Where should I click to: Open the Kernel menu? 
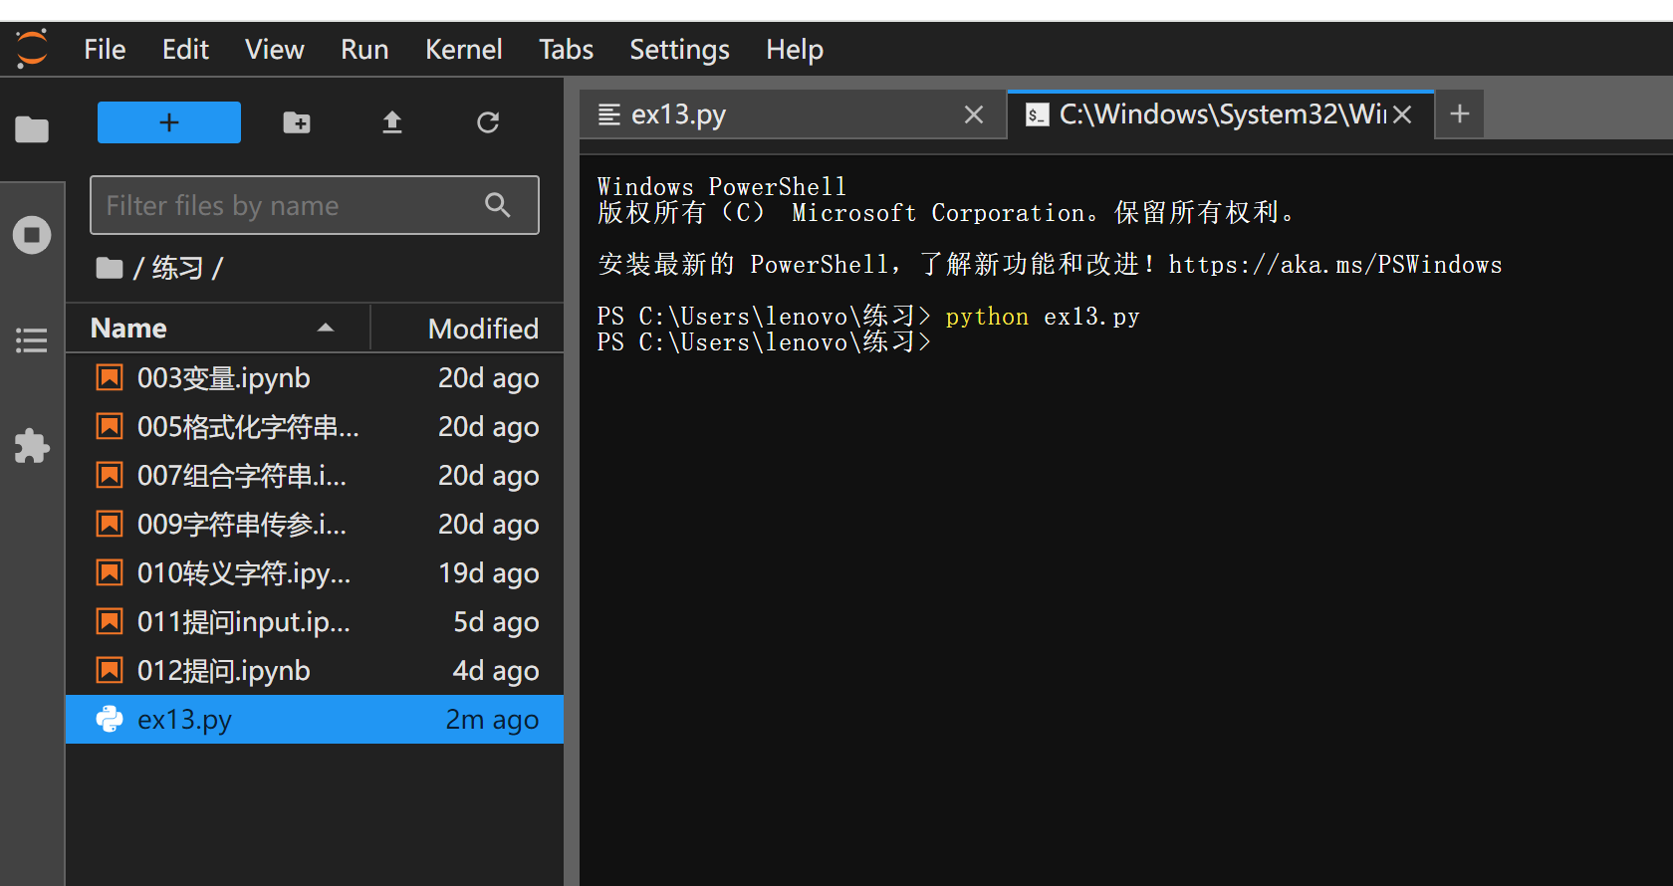[x=463, y=50]
